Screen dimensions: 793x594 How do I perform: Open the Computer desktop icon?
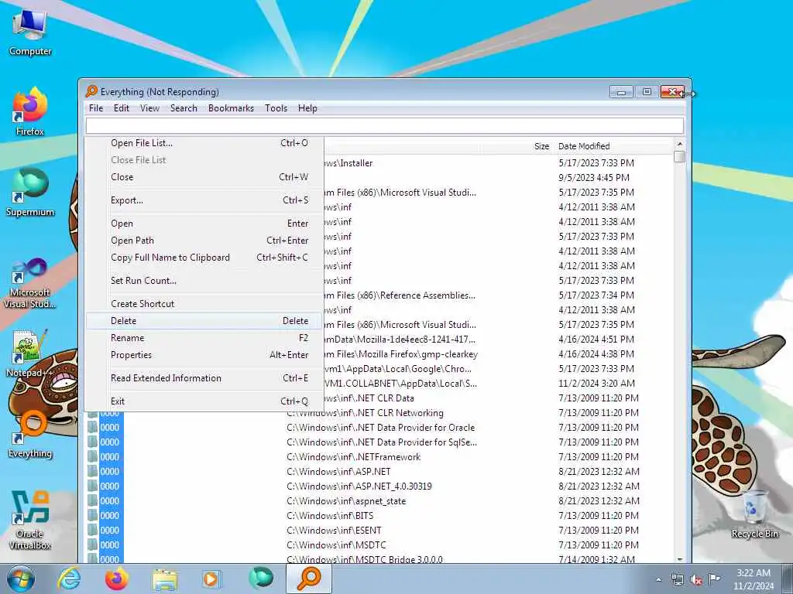[30, 33]
